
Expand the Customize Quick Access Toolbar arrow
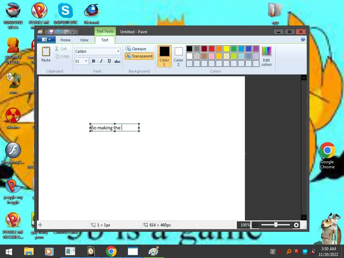click(x=73, y=32)
